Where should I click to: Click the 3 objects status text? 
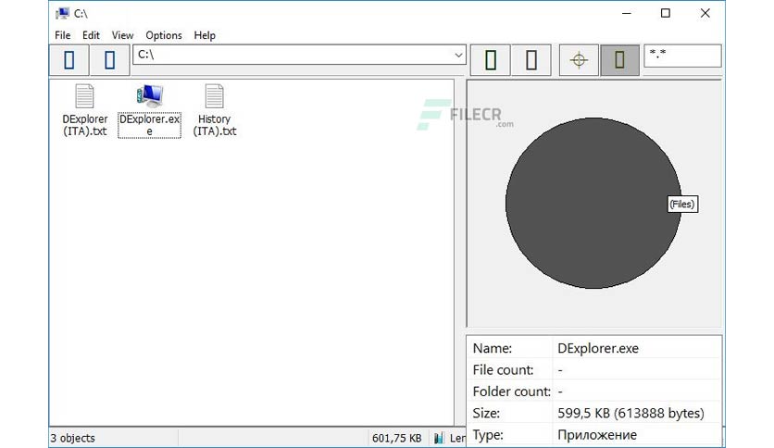[72, 438]
